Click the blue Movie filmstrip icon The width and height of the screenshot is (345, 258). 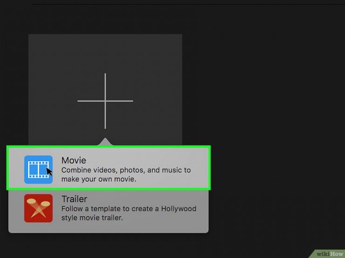[x=39, y=170]
